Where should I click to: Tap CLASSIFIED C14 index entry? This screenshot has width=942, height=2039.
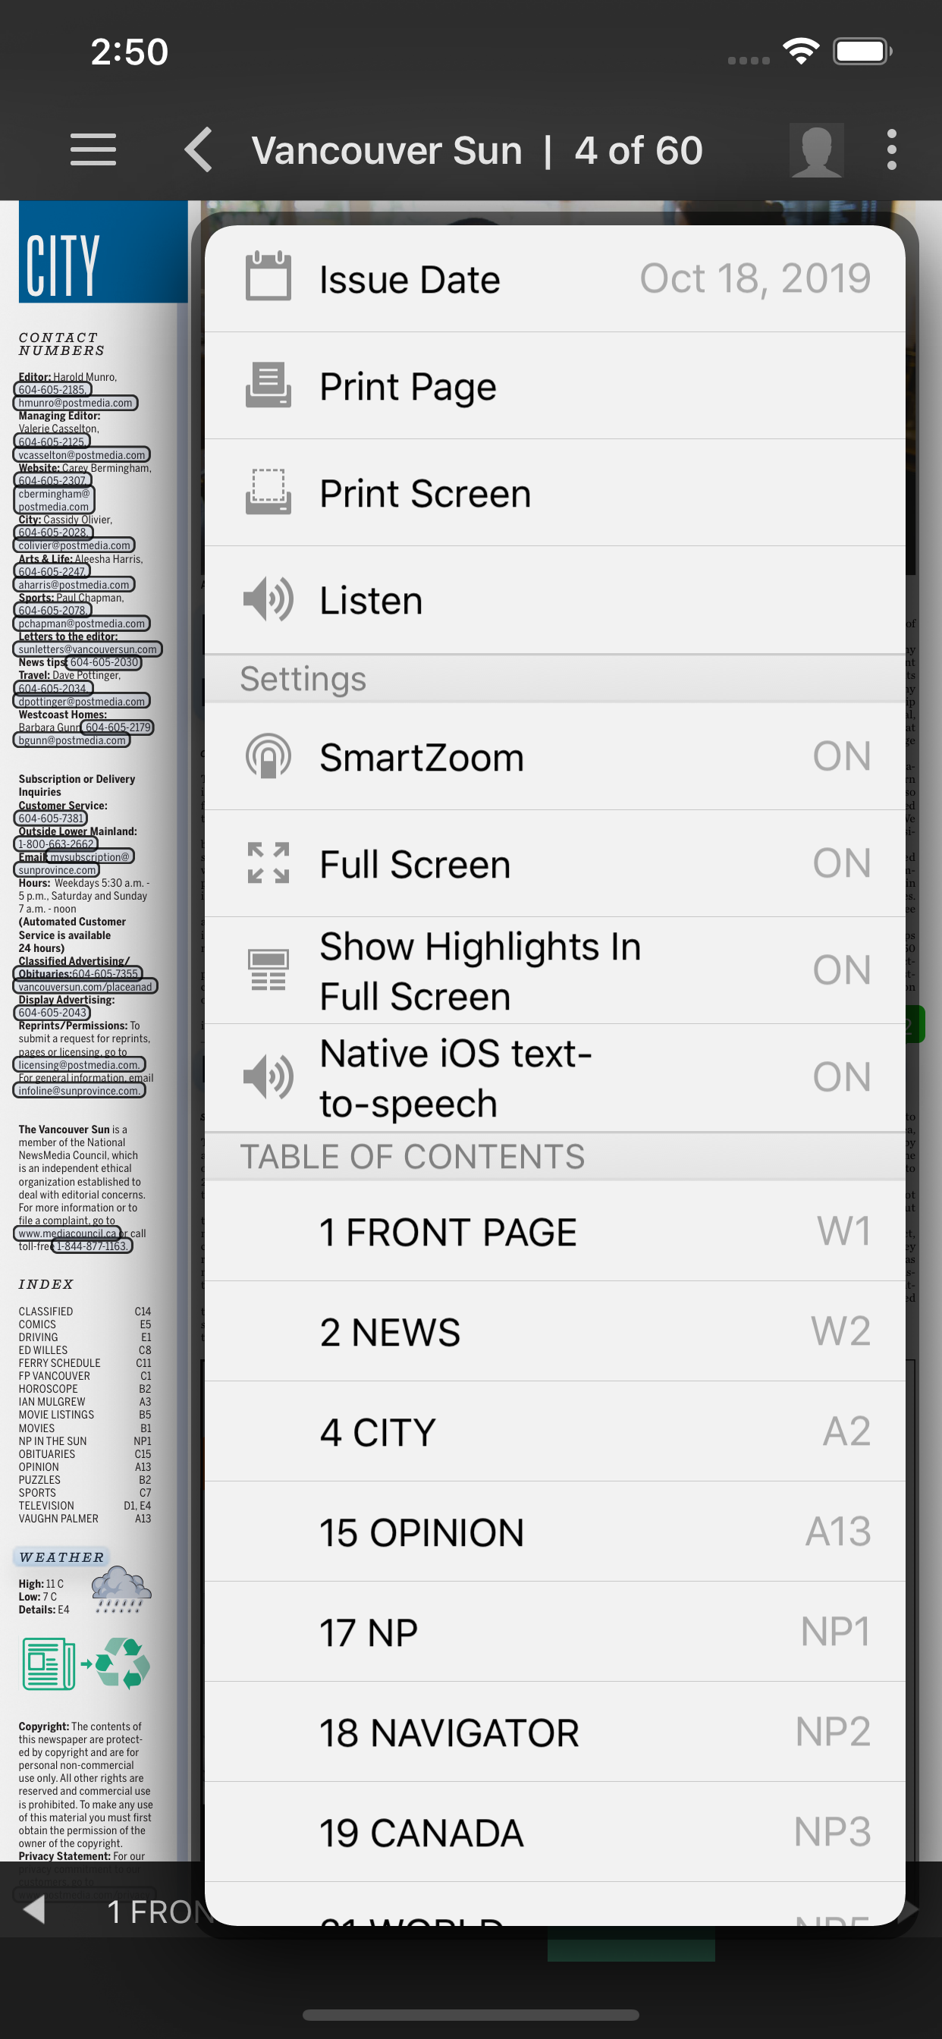point(85,1312)
